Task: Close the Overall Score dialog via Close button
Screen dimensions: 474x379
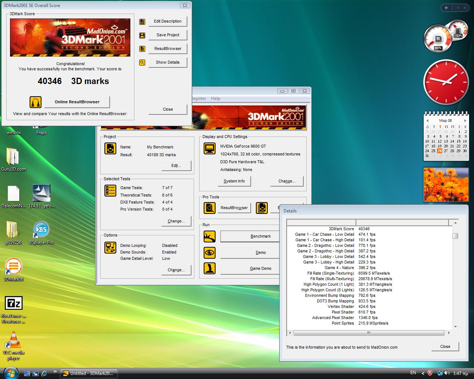Action: (168, 110)
